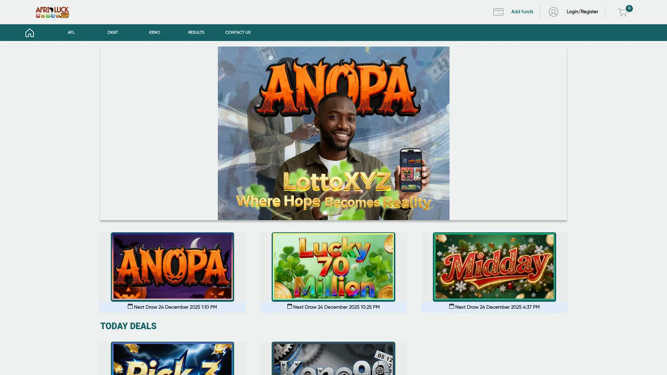Click the AfriLuck Lotto VIP logo
Viewport: 667px width, 375px height.
click(52, 12)
